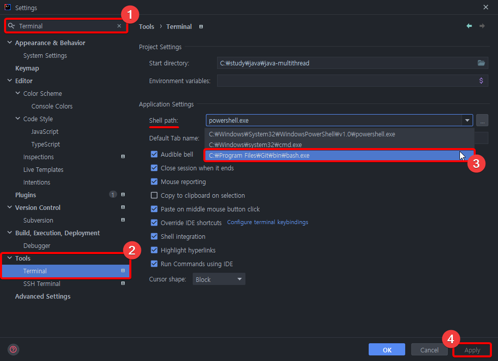498x361 pixels.
Task: Open folder browser for Start directory
Action: click(481, 63)
